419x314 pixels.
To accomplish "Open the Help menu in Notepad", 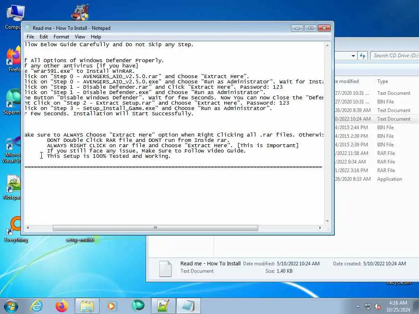I will (96, 37).
